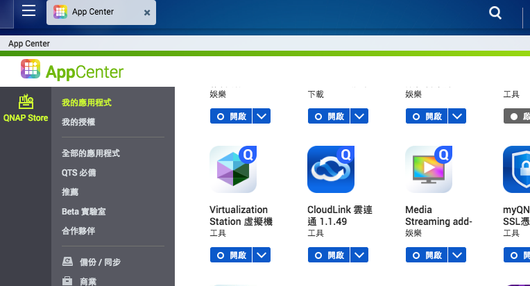This screenshot has width=530, height=286.
Task: Click Virtualization Station 虛擬機 title
Action: [241, 216]
